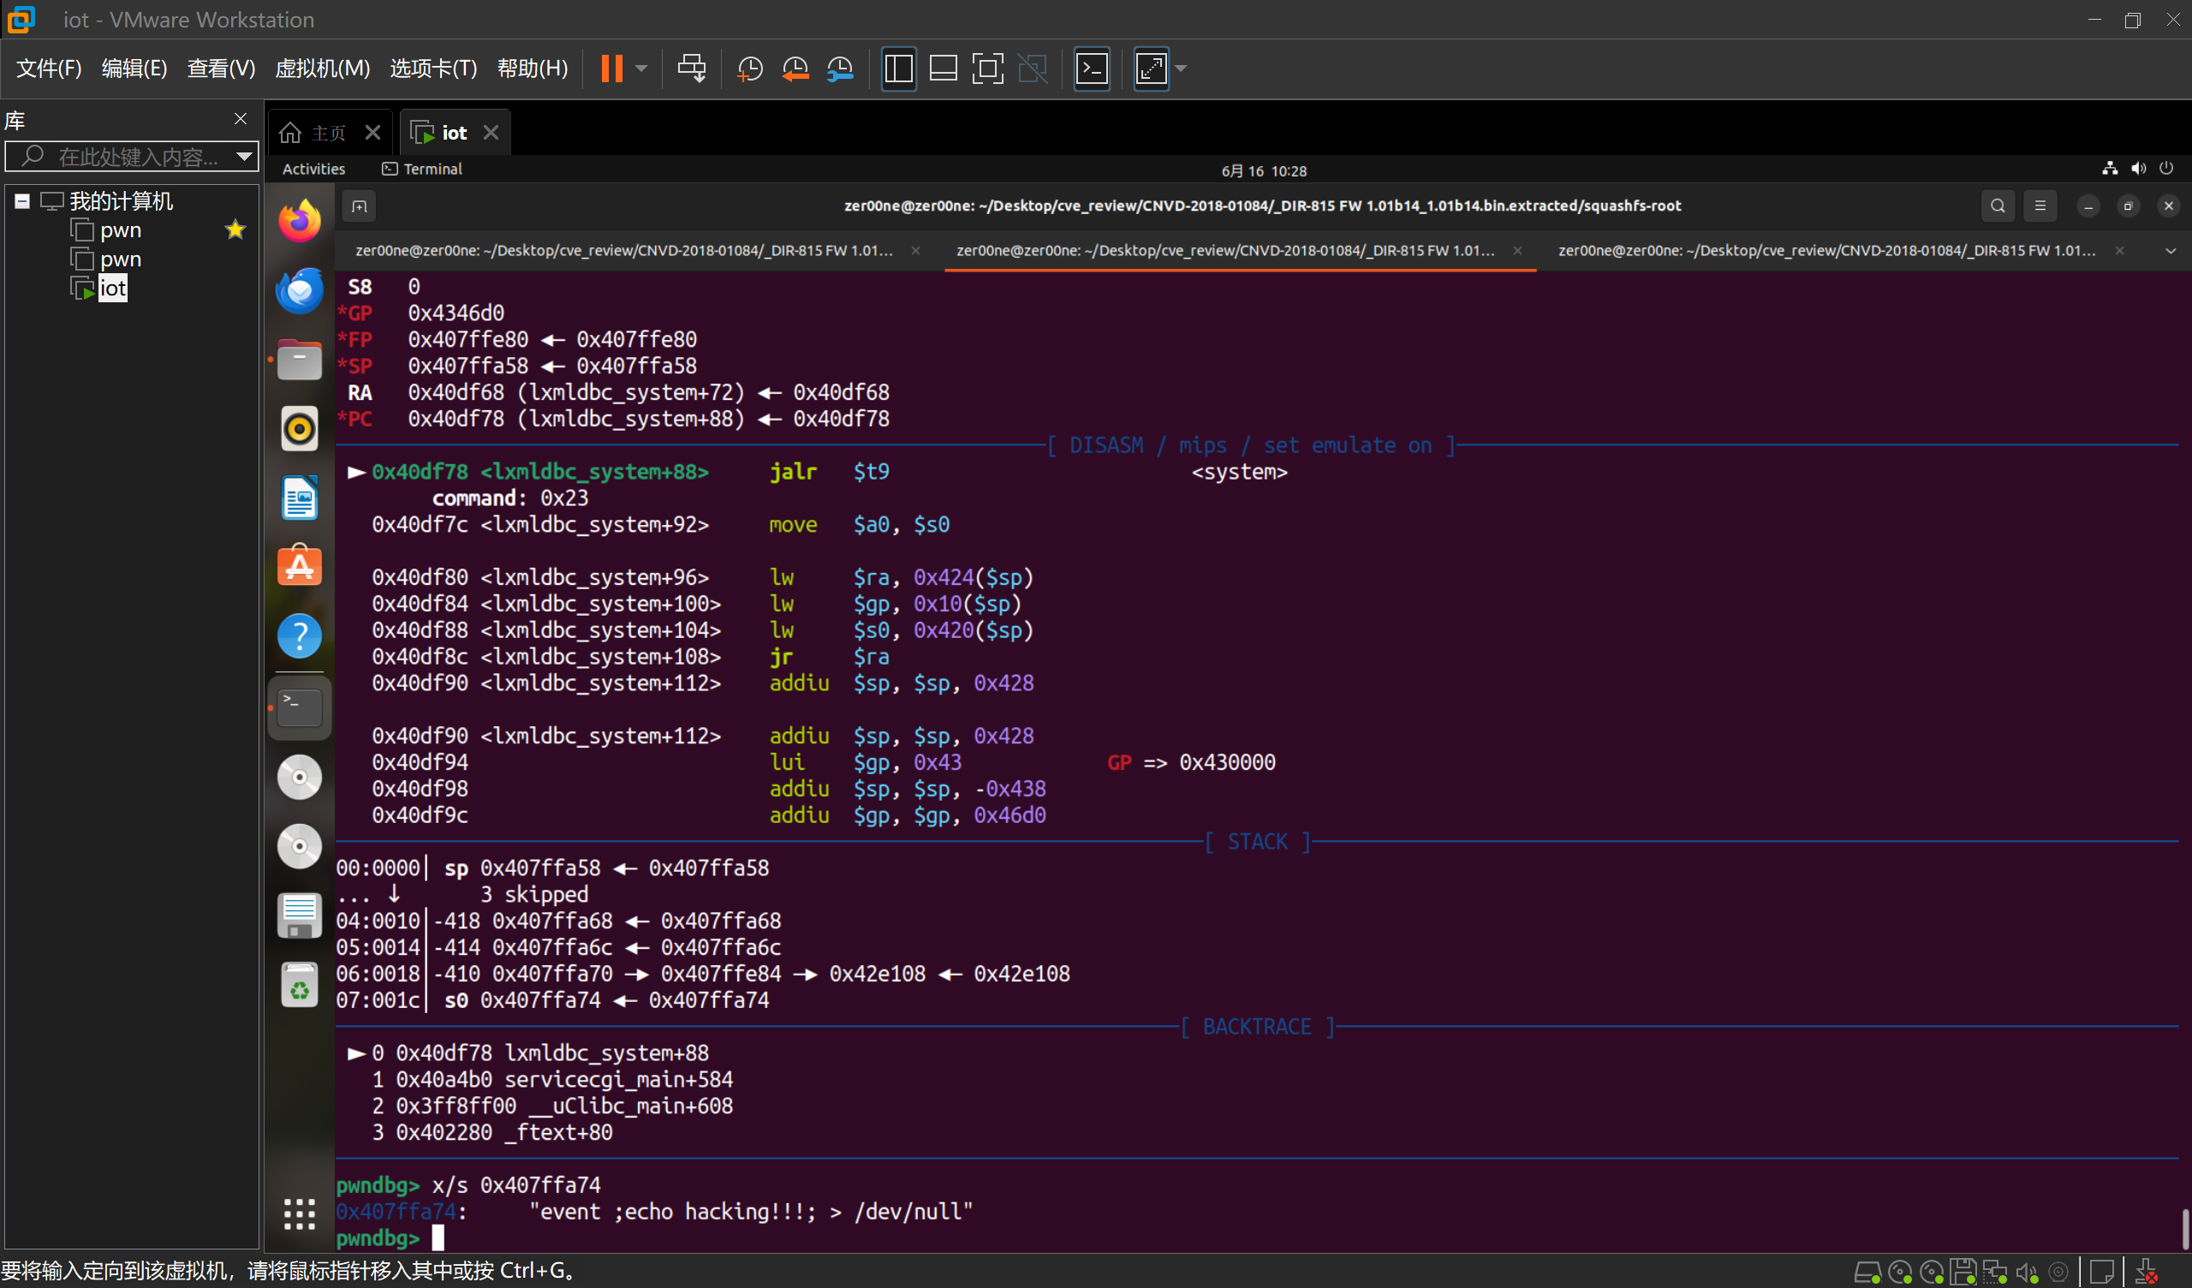Image resolution: width=2192 pixels, height=1288 pixels.
Task: Close the first terminal tab
Action: click(915, 251)
